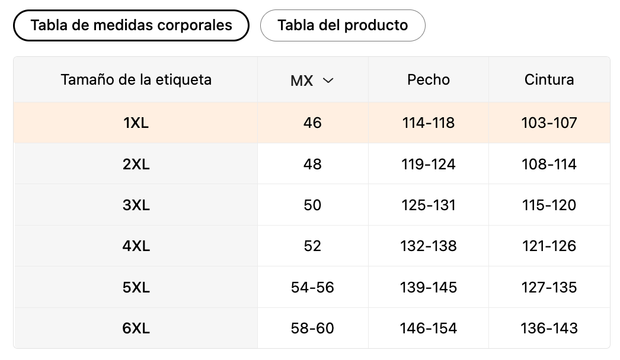Click the MX size 46 cell
Screen dimensions: 620x360
(x=312, y=123)
